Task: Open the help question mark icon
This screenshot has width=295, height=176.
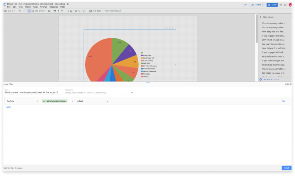Action: click(x=280, y=5)
